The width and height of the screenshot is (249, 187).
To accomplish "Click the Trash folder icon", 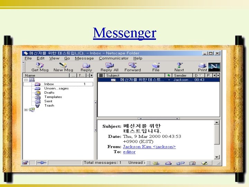I will point(38,106).
